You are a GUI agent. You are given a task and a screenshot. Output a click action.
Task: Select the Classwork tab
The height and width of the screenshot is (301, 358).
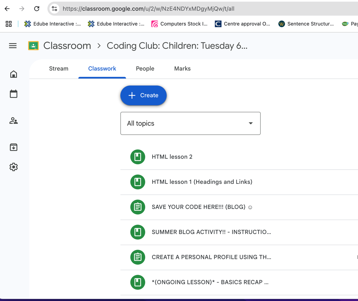[102, 69]
